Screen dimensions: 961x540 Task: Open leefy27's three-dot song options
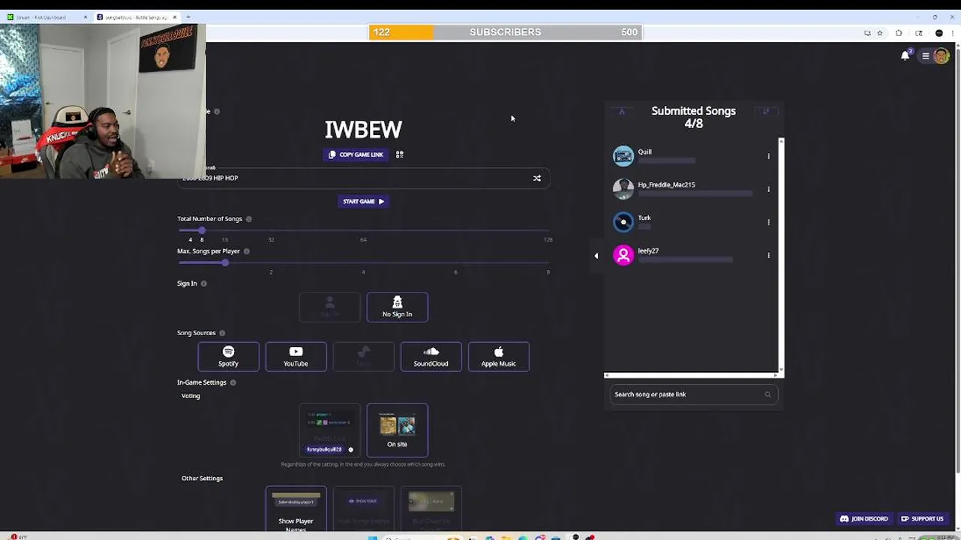pyautogui.click(x=768, y=255)
